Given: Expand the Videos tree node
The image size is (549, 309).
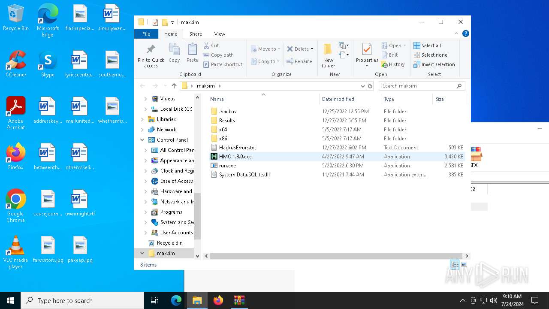Looking at the screenshot, I should coord(146,99).
